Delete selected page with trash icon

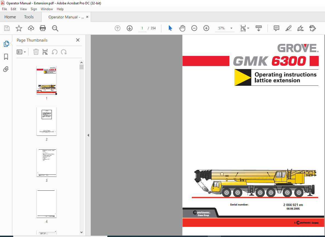[36, 52]
